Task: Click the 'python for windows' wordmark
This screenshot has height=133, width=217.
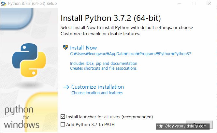Action: (x=22, y=117)
